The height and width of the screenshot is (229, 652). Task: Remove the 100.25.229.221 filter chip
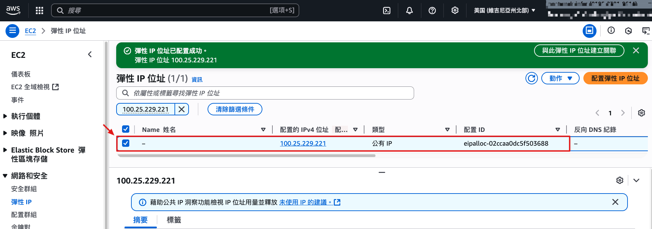[x=182, y=110]
